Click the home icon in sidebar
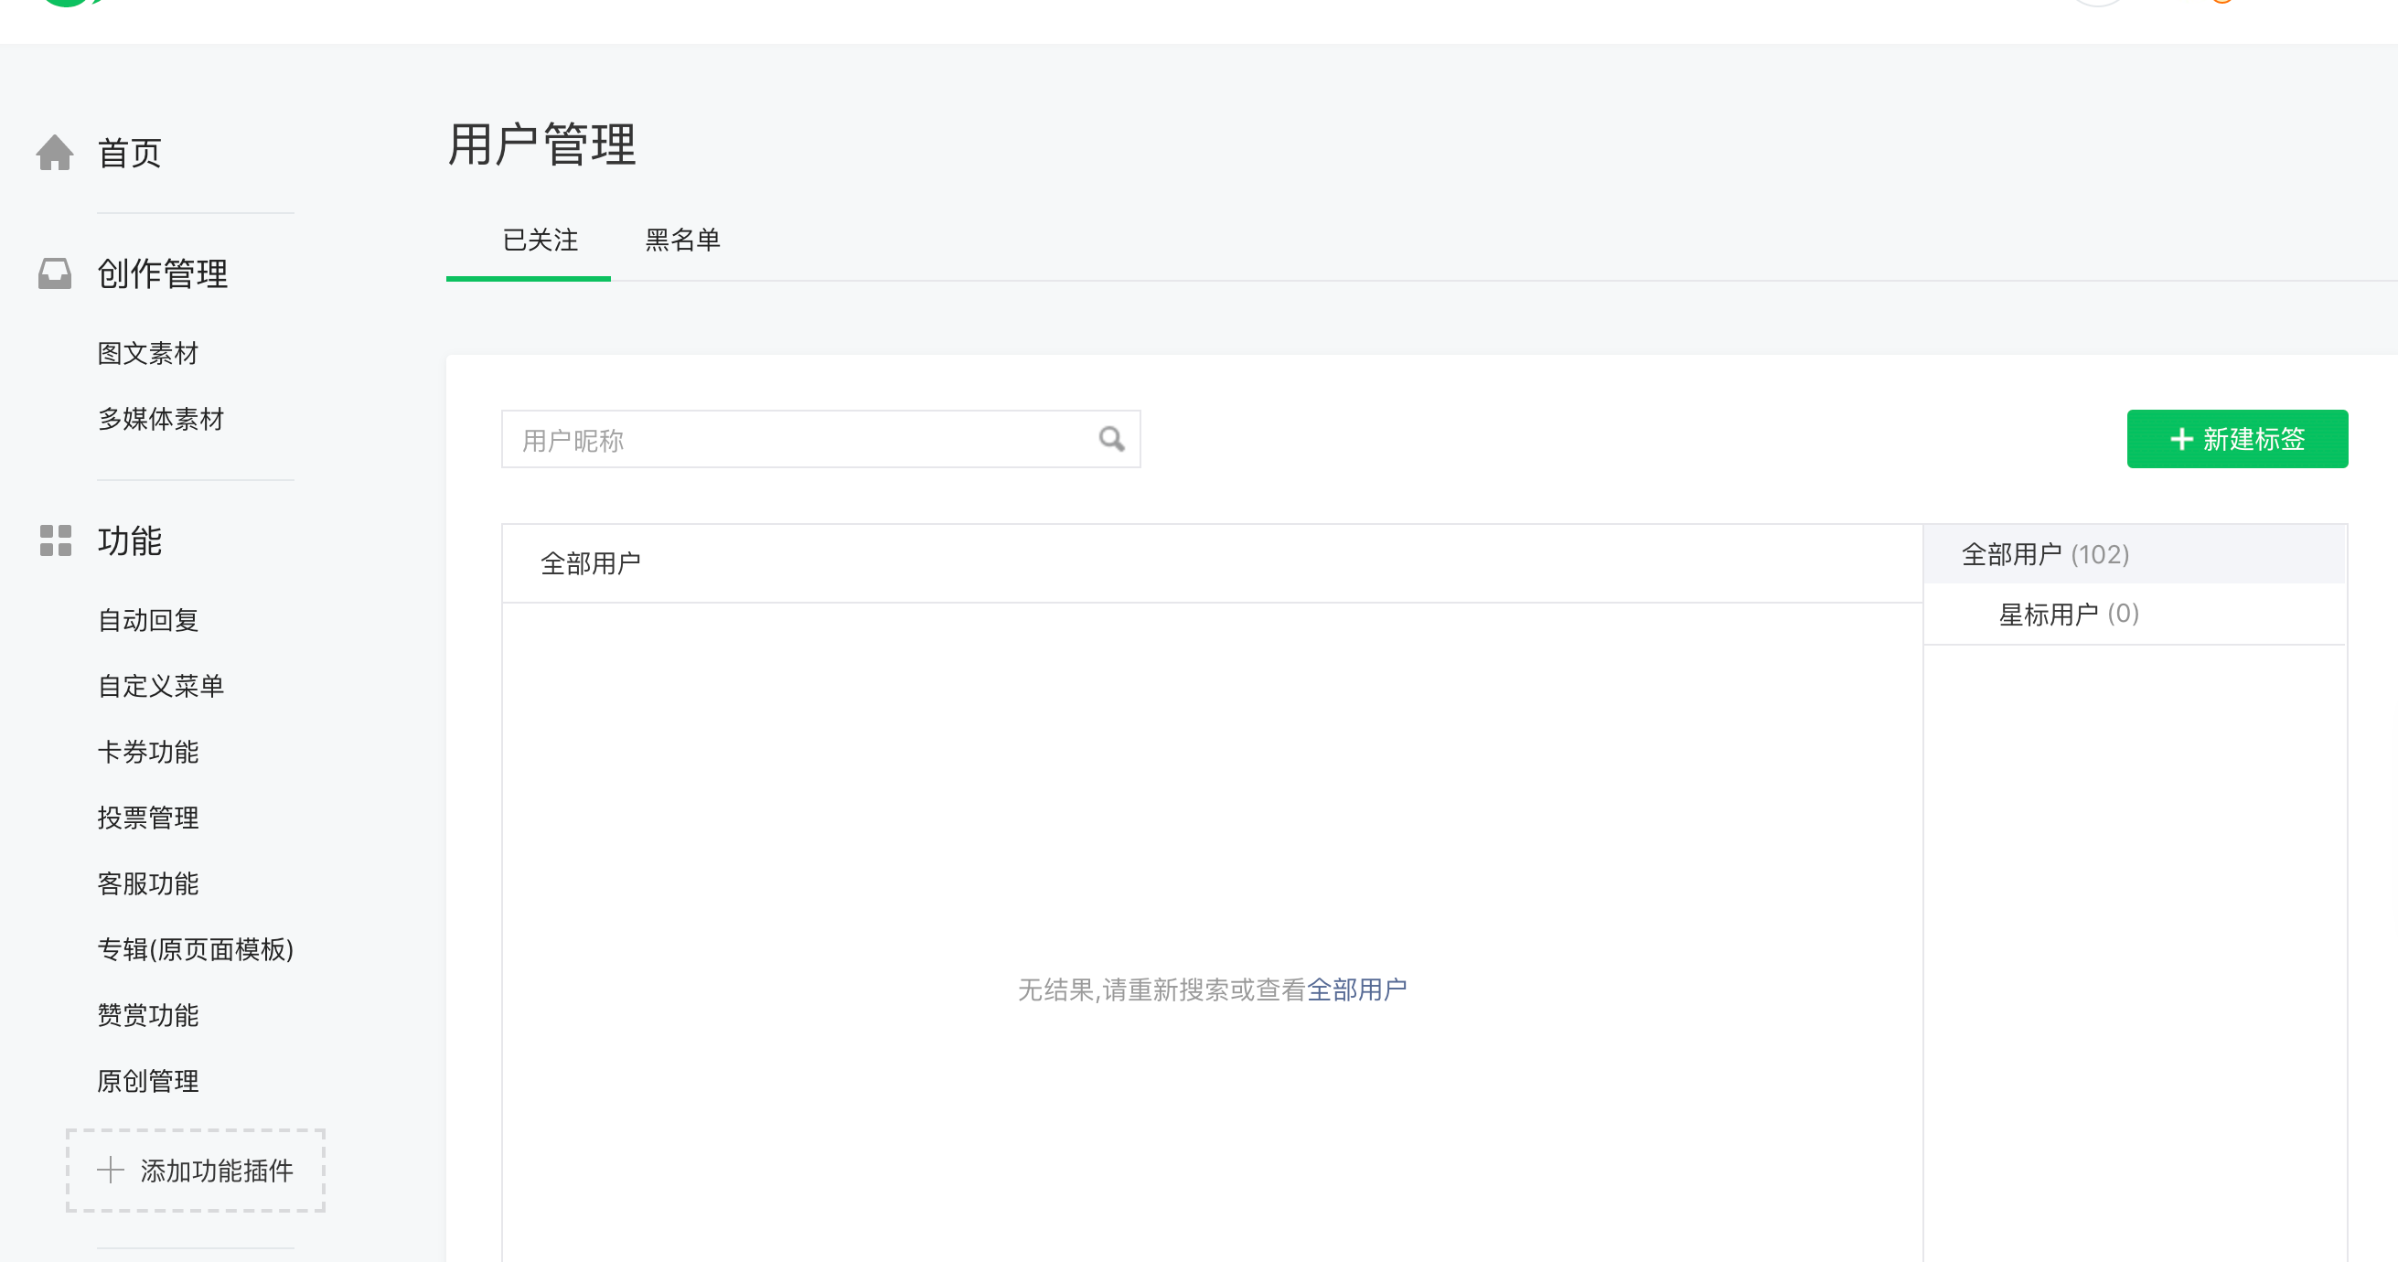Image resolution: width=2398 pixels, height=1262 pixels. coord(55,153)
